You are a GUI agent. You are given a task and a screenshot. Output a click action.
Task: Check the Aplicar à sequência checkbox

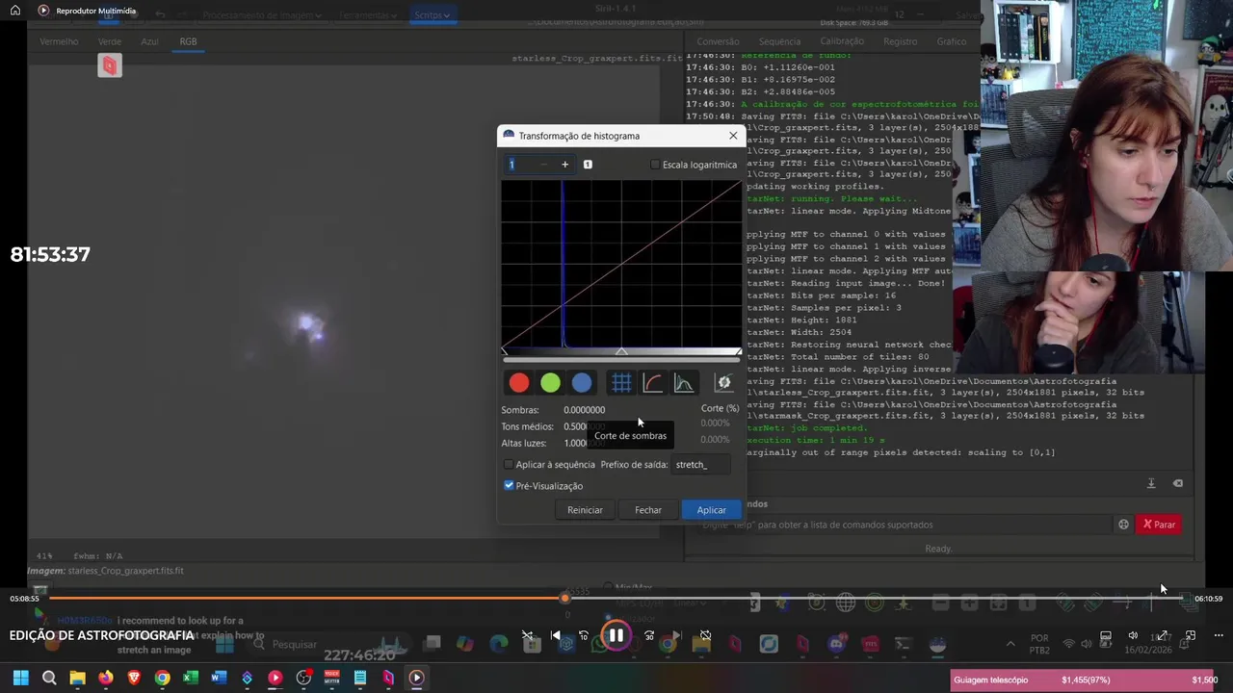pyautogui.click(x=509, y=465)
